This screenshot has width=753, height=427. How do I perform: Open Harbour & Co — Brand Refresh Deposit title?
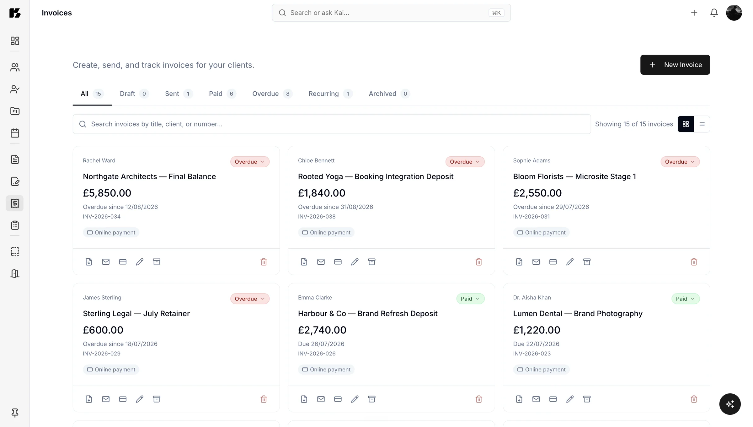[x=368, y=314]
